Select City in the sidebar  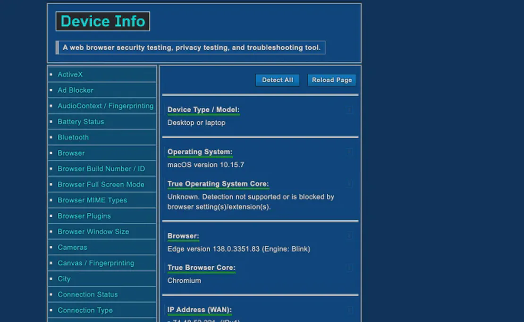click(x=64, y=279)
